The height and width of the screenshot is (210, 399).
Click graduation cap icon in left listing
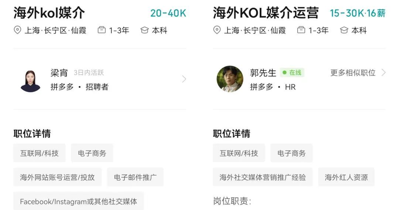[x=144, y=30]
